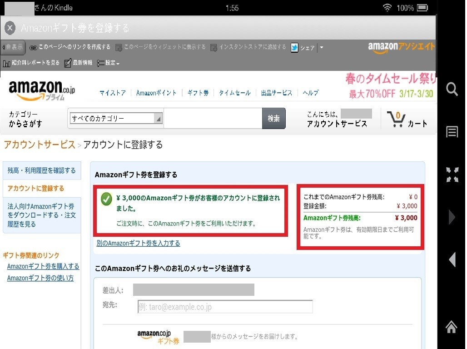Click the search text field
This screenshot has height=349, width=467.
[213, 118]
